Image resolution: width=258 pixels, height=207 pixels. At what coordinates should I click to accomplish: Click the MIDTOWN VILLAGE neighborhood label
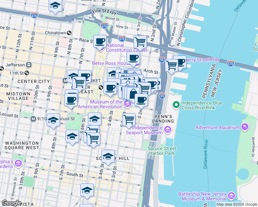coord(18,96)
